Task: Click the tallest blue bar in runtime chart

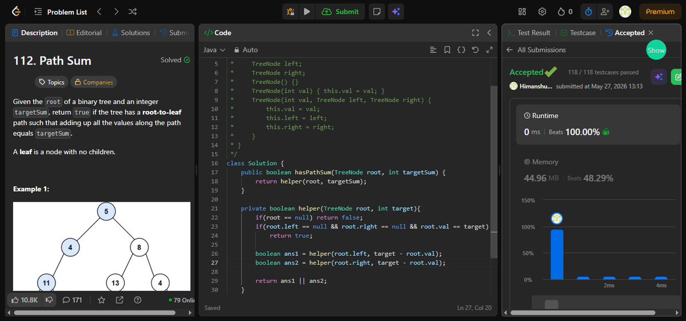Action: [556, 254]
